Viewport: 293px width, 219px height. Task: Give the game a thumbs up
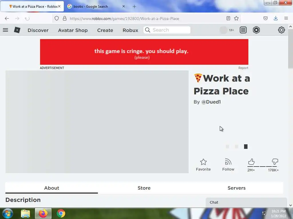251,162
